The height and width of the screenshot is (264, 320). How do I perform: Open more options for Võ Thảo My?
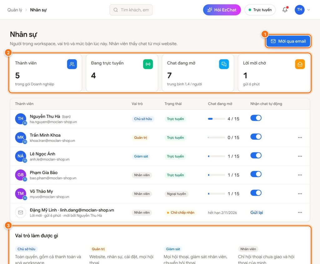(x=300, y=194)
